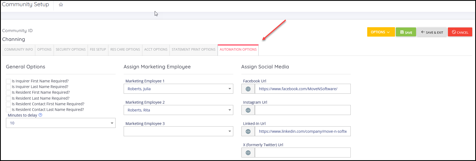This screenshot has width=476, height=161.
Task: Click the Save & Exit button
Action: [x=432, y=32]
